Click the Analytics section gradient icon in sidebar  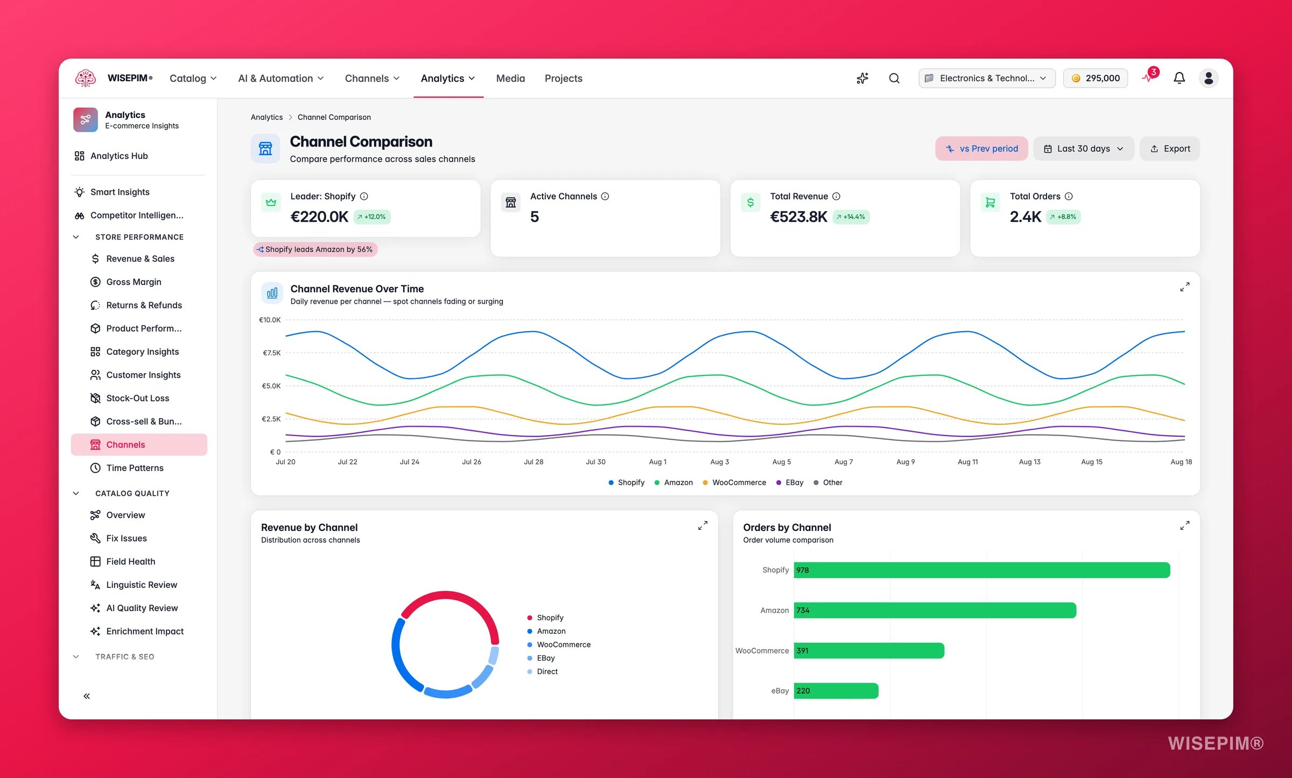click(x=86, y=120)
